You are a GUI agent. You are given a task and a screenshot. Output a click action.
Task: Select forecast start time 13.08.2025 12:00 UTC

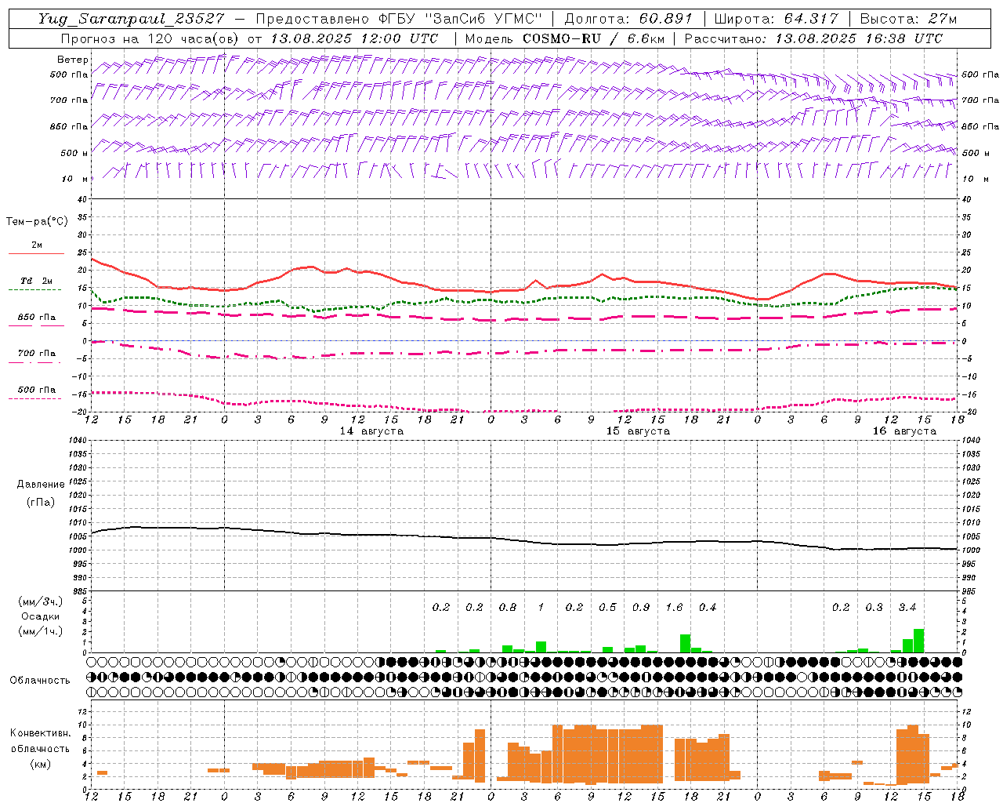point(354,38)
